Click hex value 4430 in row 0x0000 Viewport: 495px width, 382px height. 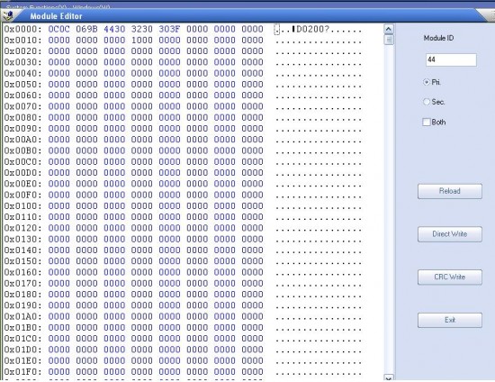click(114, 29)
